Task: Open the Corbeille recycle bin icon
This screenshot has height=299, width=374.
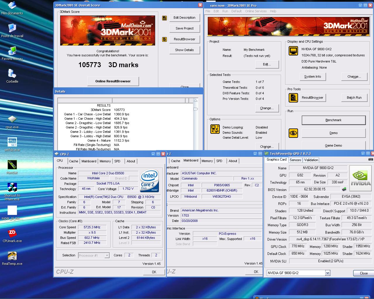Action: [12, 76]
